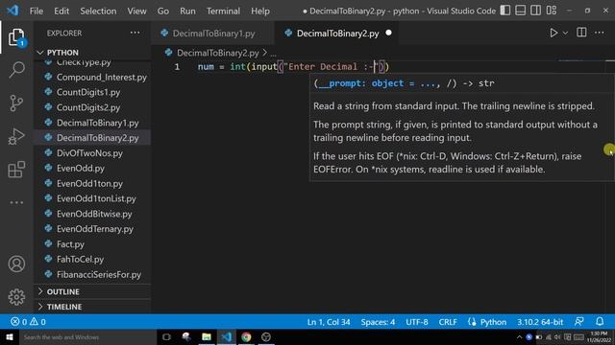Open DecimalToBinary1.py in explorer tree
615x345 pixels.
[x=98, y=123]
